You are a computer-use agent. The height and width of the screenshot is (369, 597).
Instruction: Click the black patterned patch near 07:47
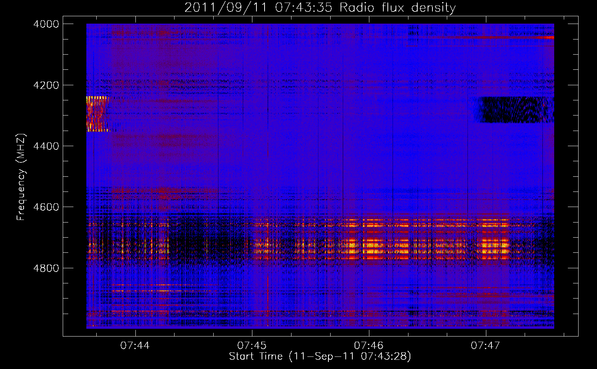coord(514,110)
